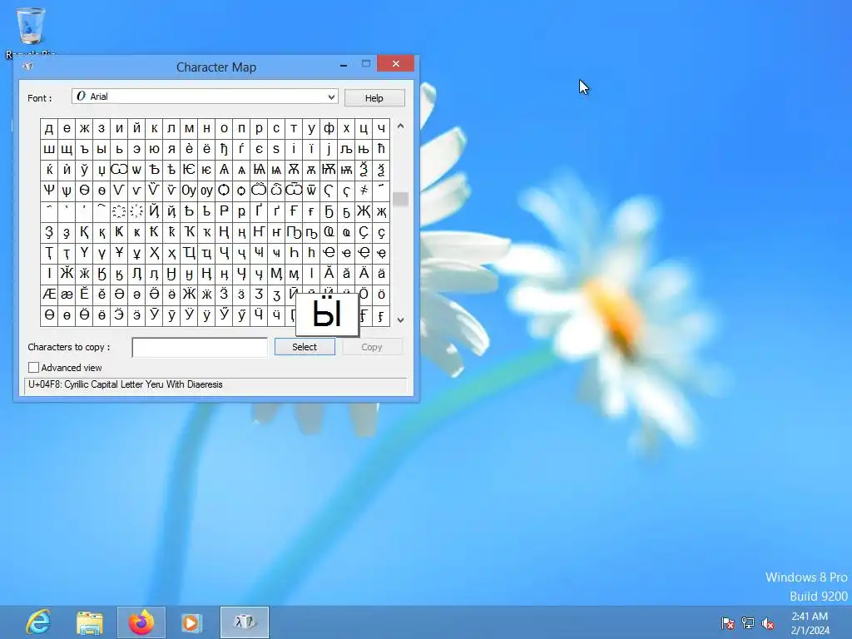Image resolution: width=852 pixels, height=639 pixels.
Task: Switch to Firefox on the taskbar
Action: pos(141,622)
